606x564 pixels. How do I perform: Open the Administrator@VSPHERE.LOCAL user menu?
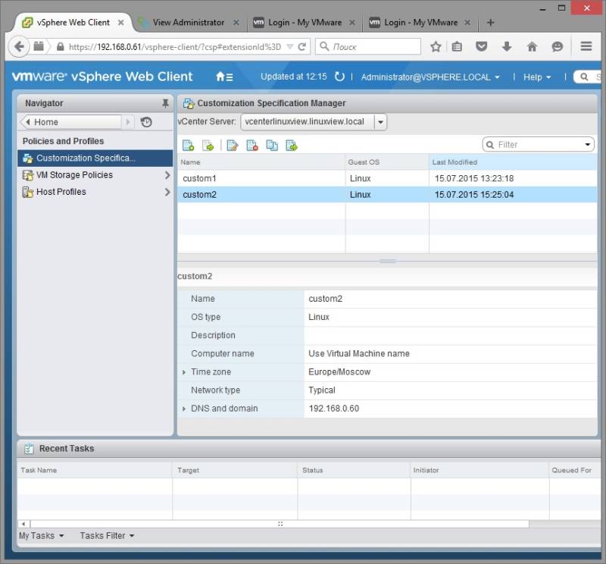pyautogui.click(x=430, y=77)
